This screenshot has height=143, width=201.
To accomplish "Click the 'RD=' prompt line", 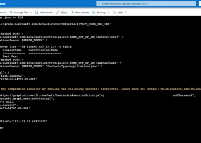I will point(2,128).
